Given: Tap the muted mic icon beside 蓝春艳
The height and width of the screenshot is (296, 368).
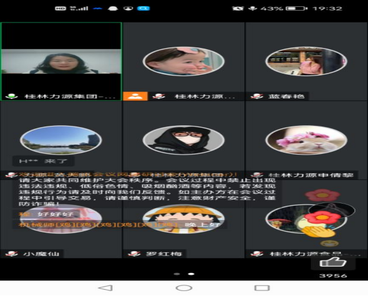Looking at the screenshot, I should [x=256, y=97].
